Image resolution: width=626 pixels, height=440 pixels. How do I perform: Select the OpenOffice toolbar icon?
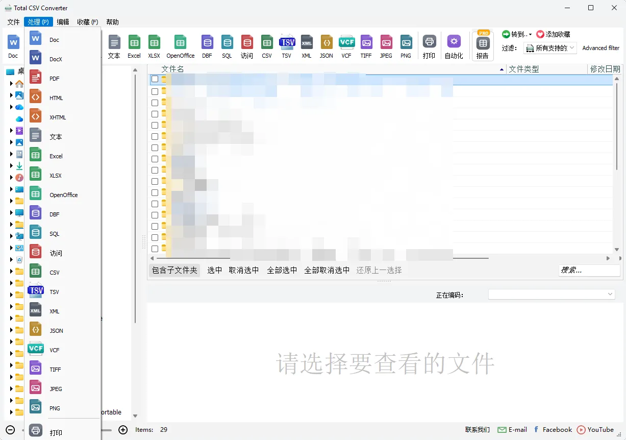180,42
